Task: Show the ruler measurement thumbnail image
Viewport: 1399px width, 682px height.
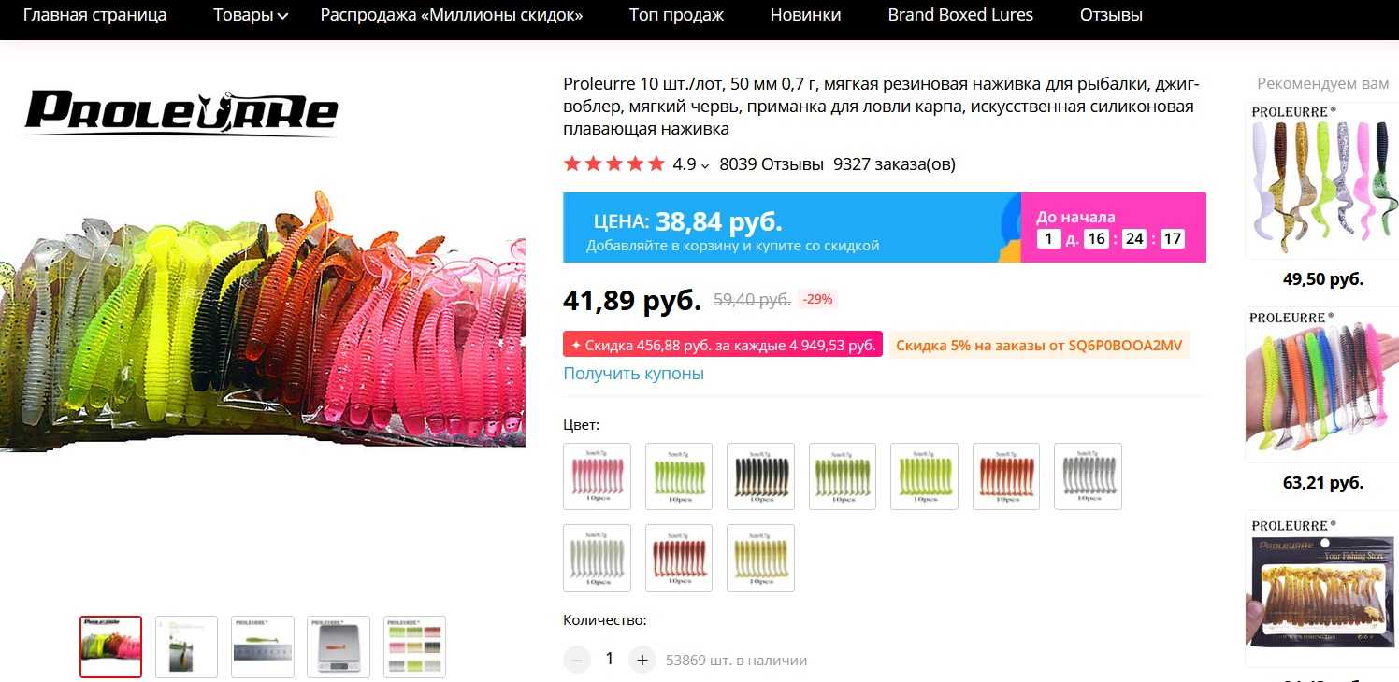Action: (x=263, y=646)
